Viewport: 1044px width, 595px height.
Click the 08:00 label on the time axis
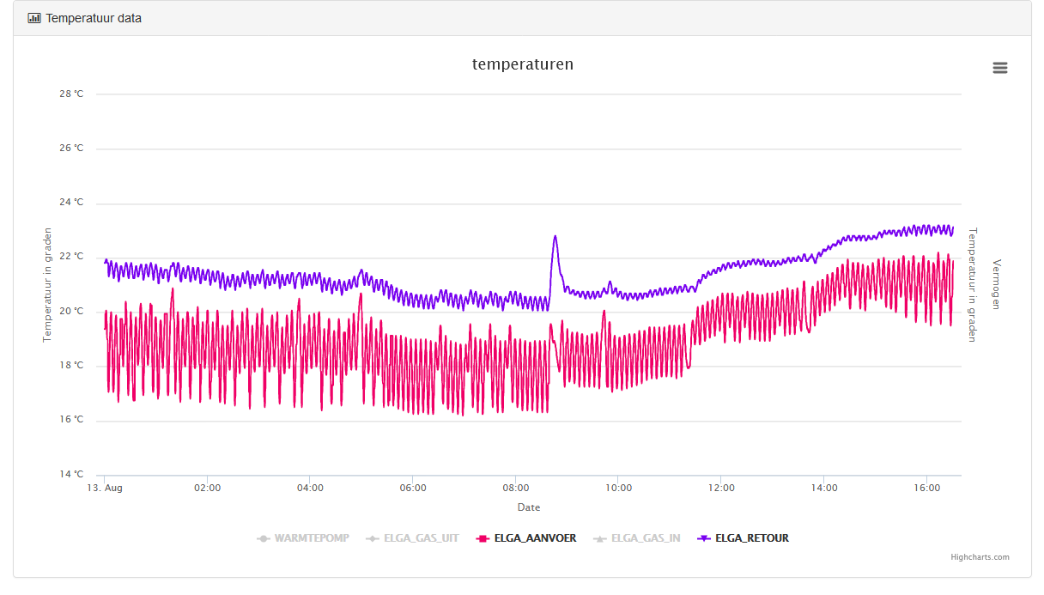coord(515,488)
